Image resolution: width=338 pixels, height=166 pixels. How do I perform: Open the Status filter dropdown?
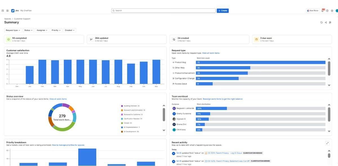point(28,30)
